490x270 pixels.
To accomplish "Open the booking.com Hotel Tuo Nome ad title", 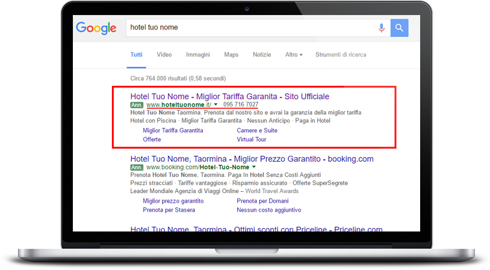I will coord(252,159).
